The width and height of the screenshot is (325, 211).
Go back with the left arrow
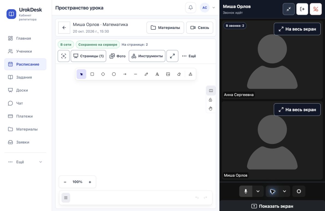coord(64,28)
